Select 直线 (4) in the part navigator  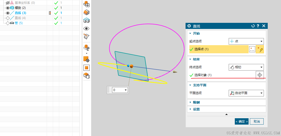coord(20,18)
